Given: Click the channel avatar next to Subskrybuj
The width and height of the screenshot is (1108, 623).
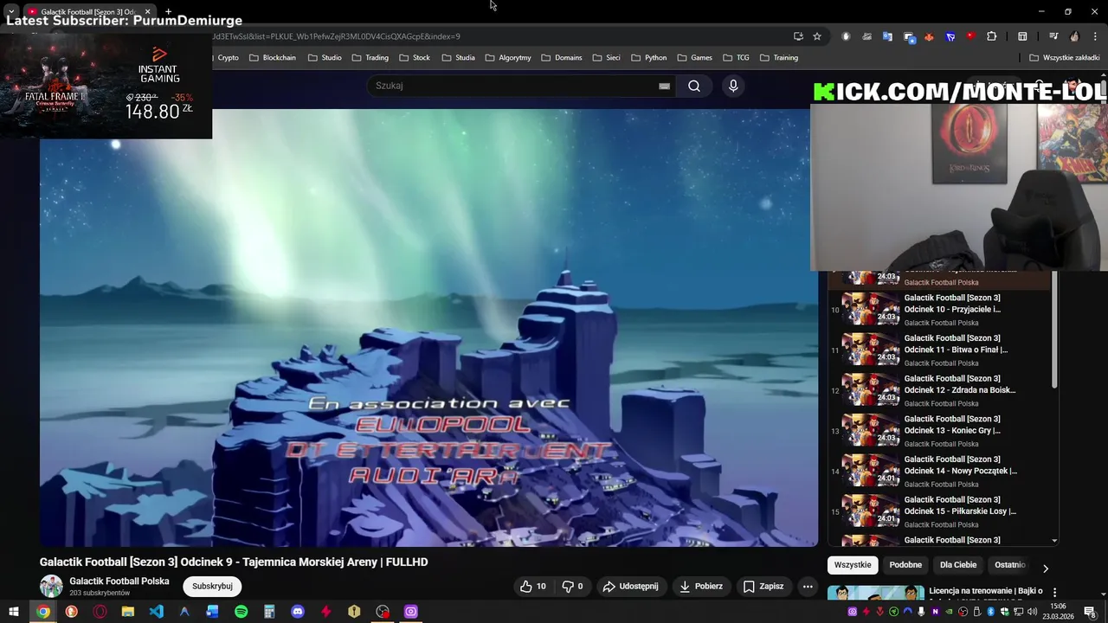Looking at the screenshot, I should click(51, 586).
